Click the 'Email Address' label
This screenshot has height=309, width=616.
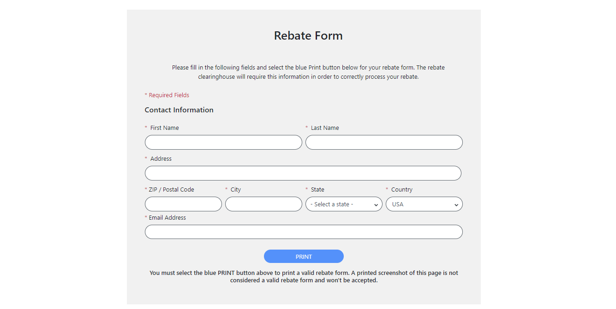point(167,218)
